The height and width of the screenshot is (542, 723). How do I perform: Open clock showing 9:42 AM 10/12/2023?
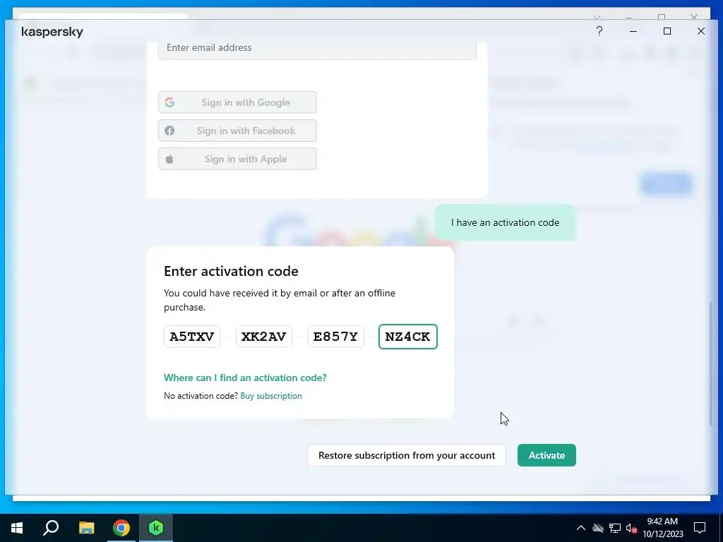point(662,528)
